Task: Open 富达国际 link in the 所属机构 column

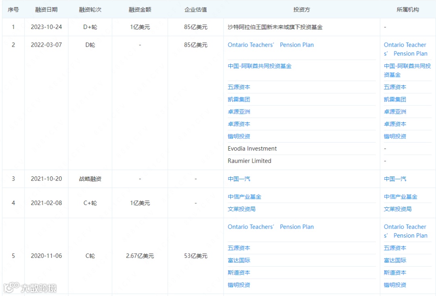Action: point(395,260)
